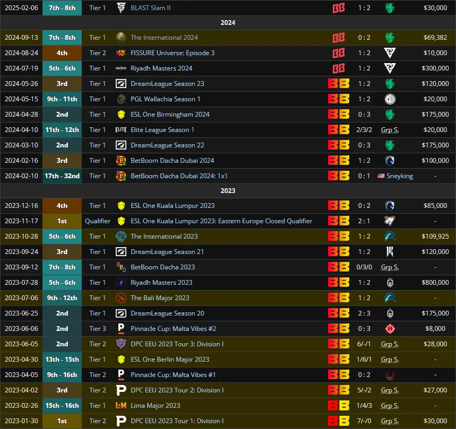This screenshot has width=456, height=429.
Task: Click Tundra logo in FISSURE Universe row
Action: 390,53
